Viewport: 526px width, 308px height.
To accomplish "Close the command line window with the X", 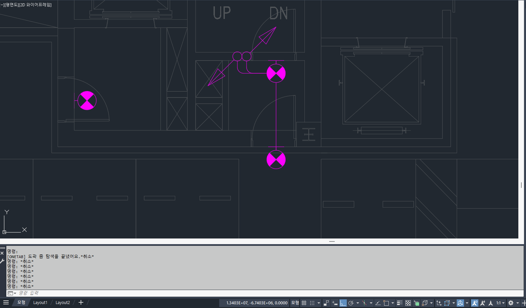I will (2, 253).
